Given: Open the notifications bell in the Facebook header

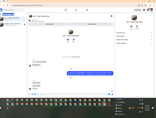Looking at the screenshot, I should coord(148,10).
